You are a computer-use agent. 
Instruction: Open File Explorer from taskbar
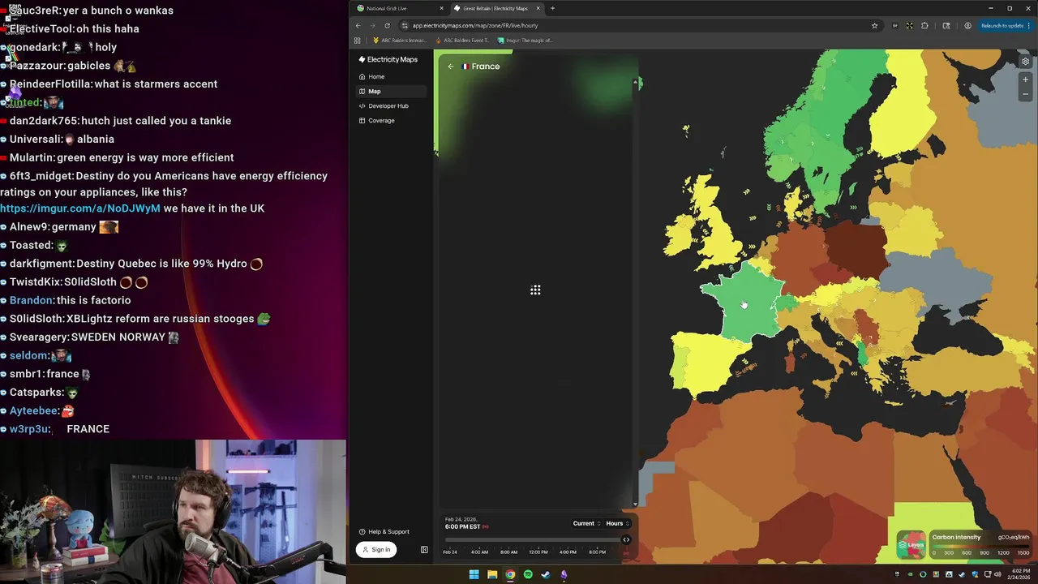coord(492,574)
